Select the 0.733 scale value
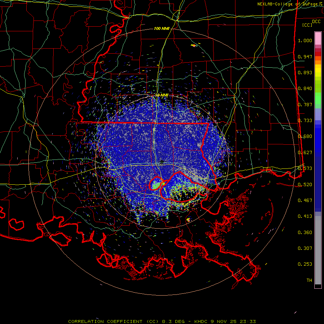The width and height of the screenshot is (324, 324). pyautogui.click(x=305, y=121)
